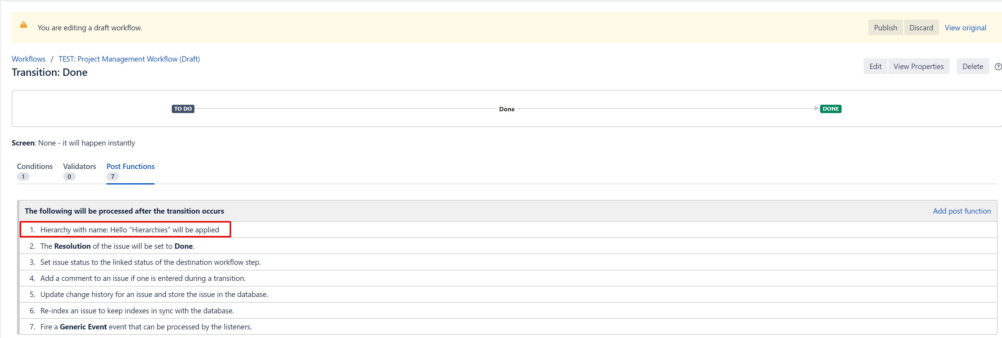Image resolution: width=1002 pixels, height=338 pixels.
Task: Click the Fire a Generic Event row
Action: pyautogui.click(x=146, y=327)
